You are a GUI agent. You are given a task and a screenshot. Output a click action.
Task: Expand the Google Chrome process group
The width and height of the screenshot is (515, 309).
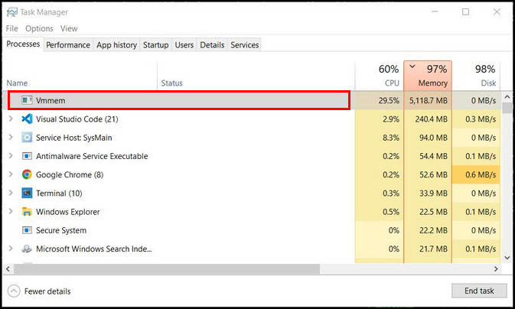click(x=11, y=174)
